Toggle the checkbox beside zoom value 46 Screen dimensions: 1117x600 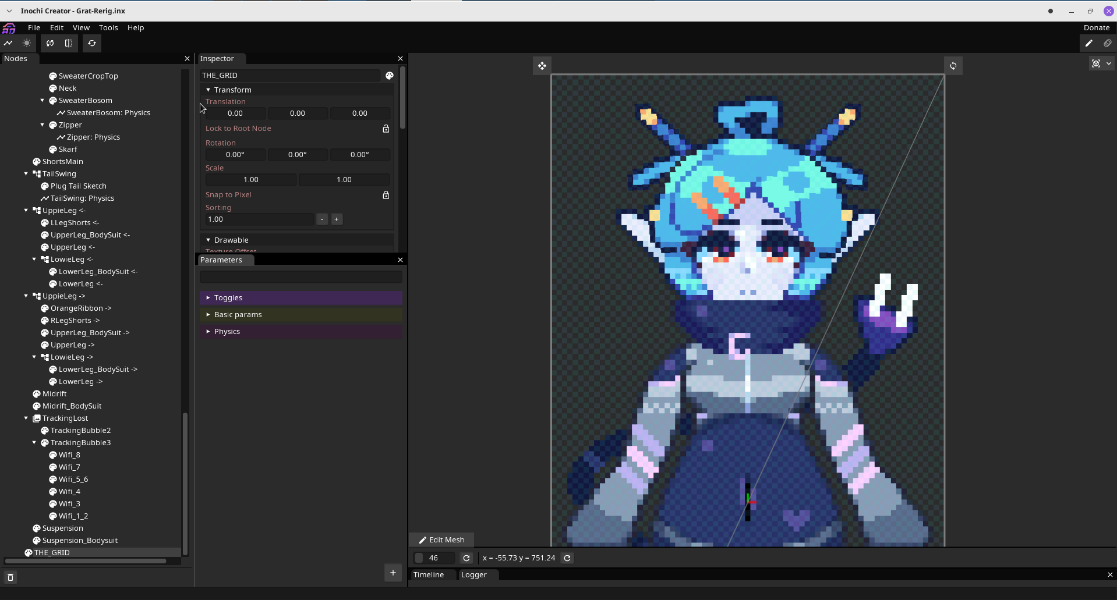(419, 558)
